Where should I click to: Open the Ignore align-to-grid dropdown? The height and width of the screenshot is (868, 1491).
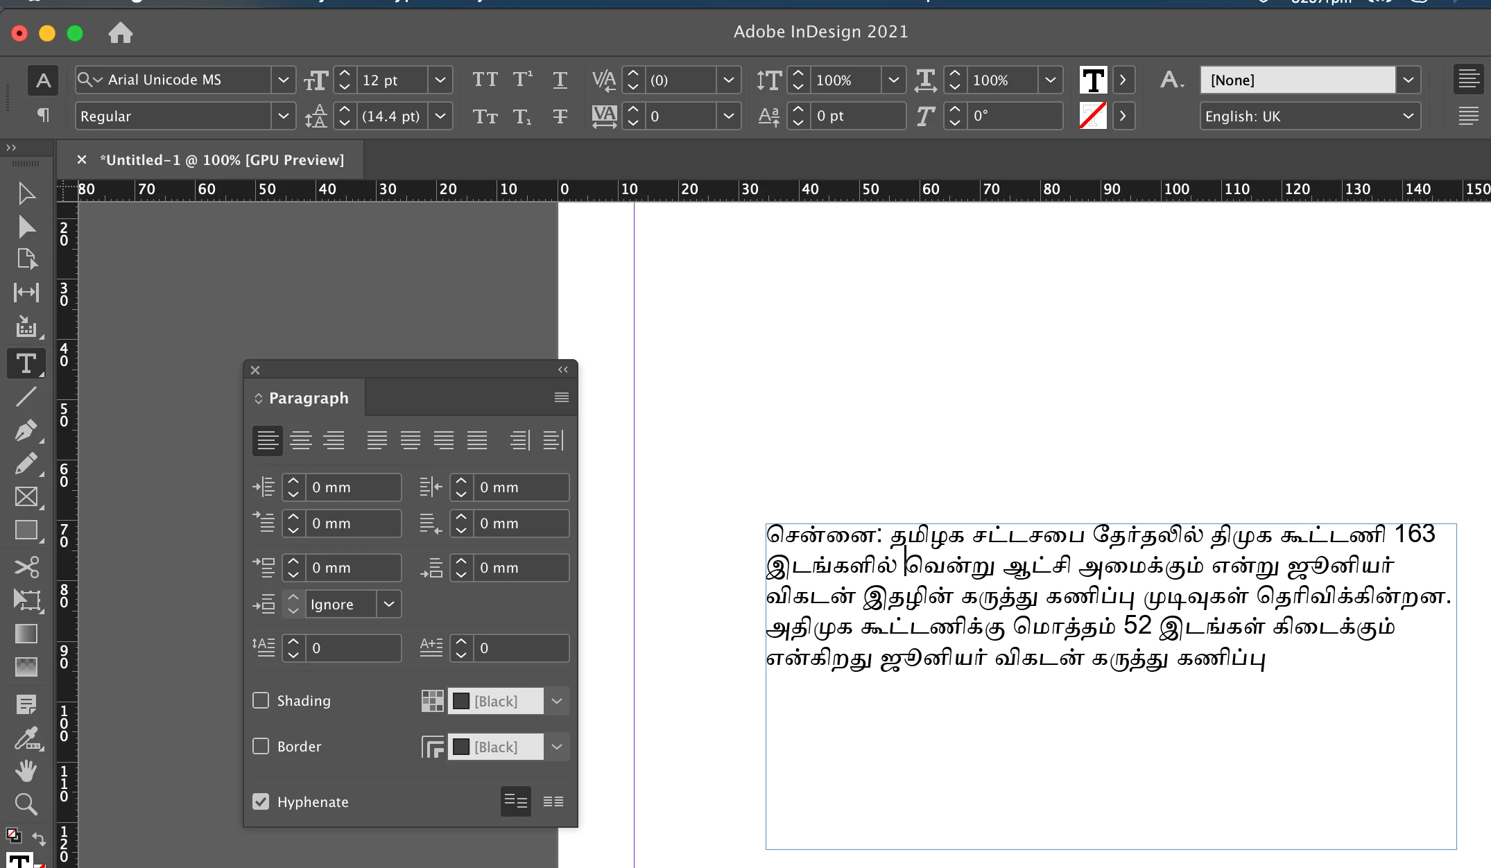click(389, 604)
